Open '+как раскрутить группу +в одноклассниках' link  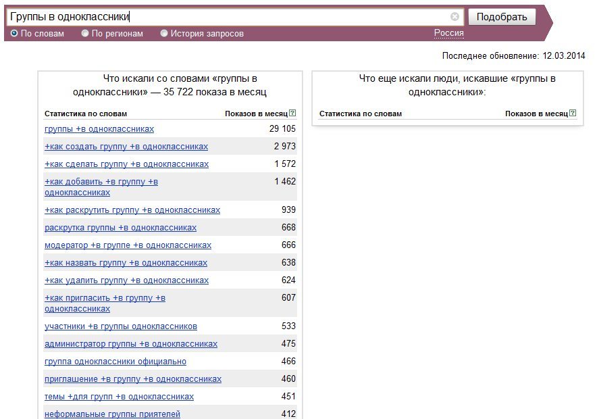point(132,210)
